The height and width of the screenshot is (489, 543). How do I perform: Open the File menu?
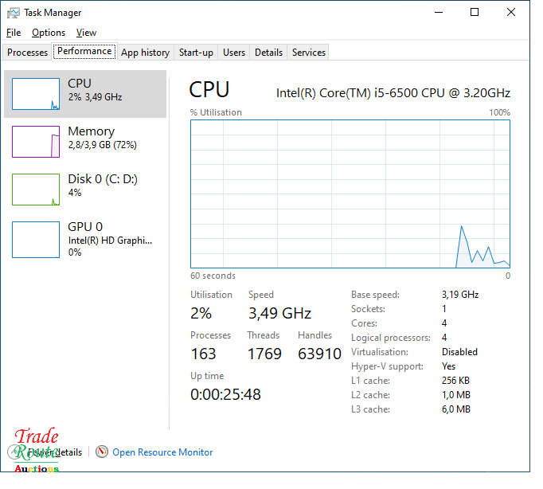(x=14, y=33)
